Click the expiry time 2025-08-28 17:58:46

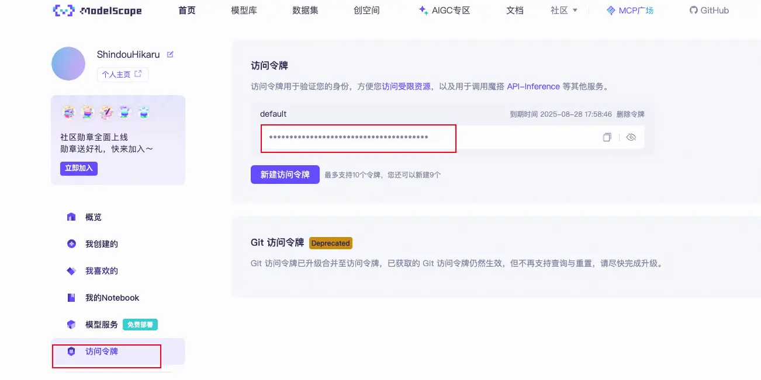575,114
